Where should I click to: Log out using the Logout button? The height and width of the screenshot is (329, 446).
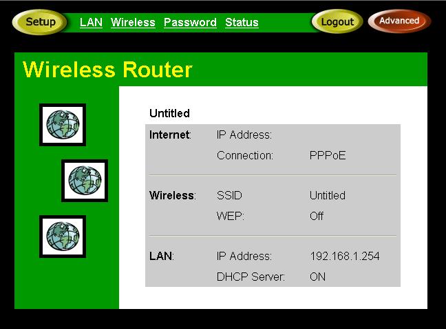(x=337, y=21)
